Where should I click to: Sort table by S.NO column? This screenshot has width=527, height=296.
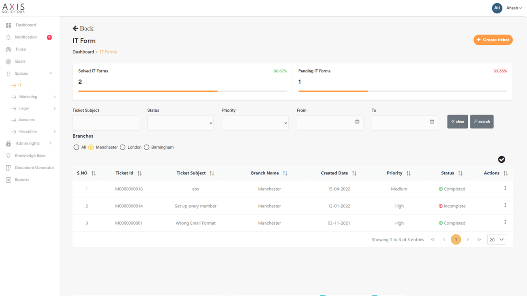coord(94,173)
